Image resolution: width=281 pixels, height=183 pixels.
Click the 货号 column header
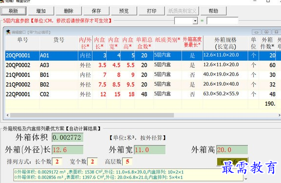59,43
